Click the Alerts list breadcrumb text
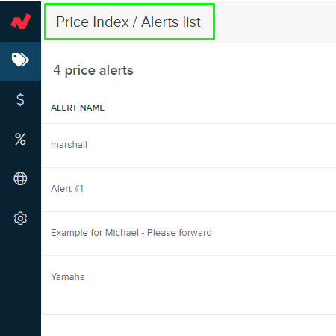The width and height of the screenshot is (336, 336). click(x=171, y=22)
